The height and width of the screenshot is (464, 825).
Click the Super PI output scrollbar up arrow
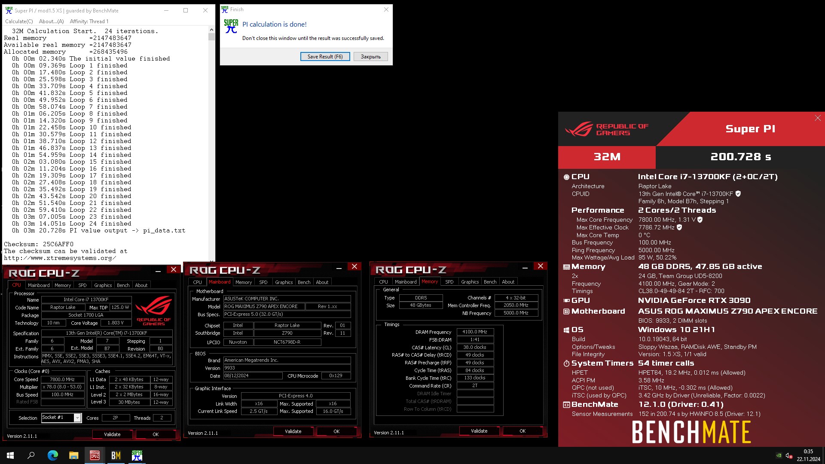point(211,30)
